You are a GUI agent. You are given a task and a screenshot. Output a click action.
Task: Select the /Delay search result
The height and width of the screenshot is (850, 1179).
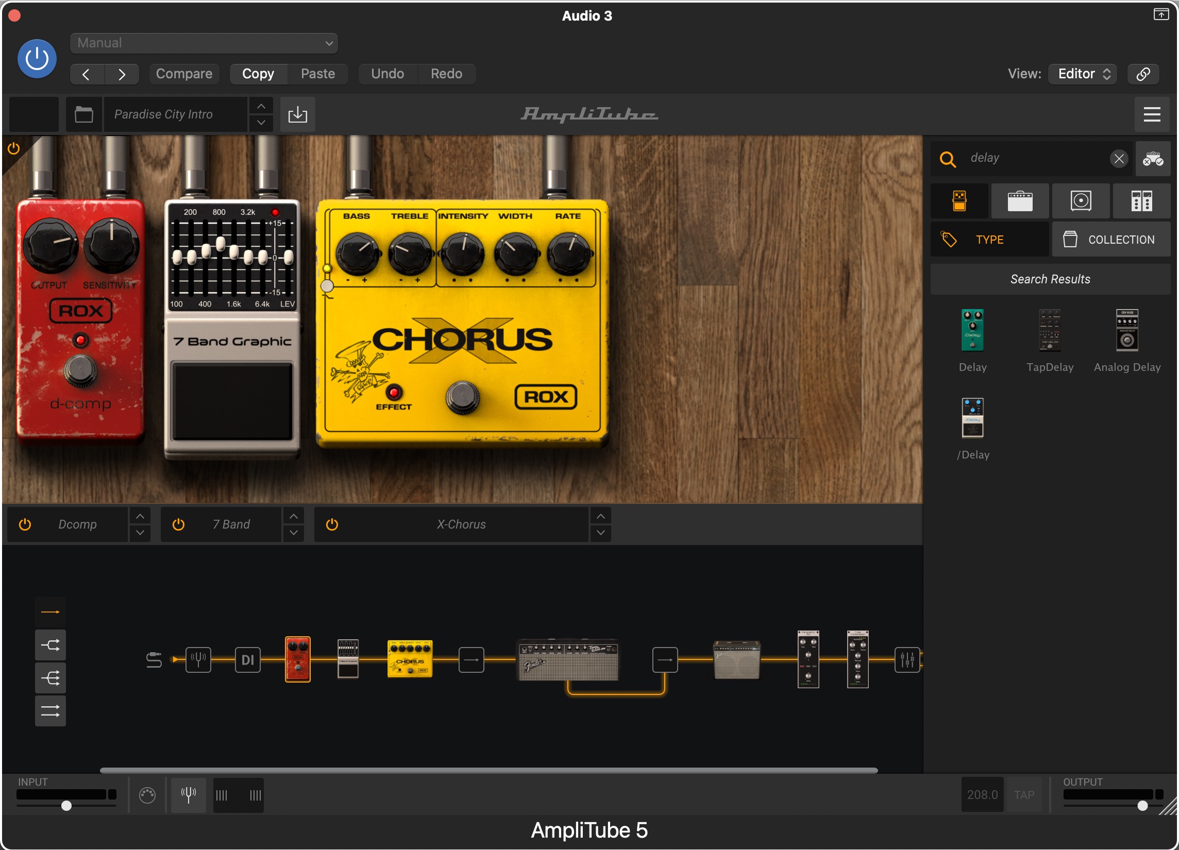[x=972, y=429]
